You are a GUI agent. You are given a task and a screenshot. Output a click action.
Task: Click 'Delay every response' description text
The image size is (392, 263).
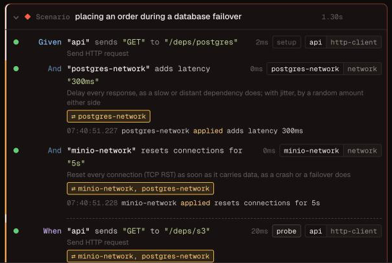[215, 98]
